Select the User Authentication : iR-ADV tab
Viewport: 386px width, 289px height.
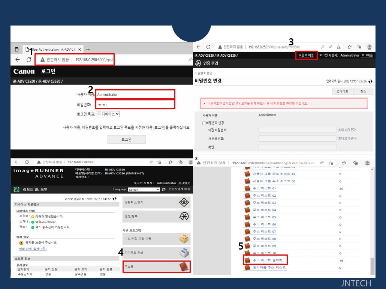(x=53, y=49)
